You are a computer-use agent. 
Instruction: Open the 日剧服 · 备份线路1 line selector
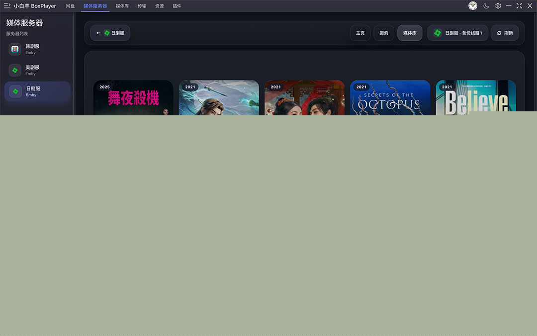click(x=457, y=33)
